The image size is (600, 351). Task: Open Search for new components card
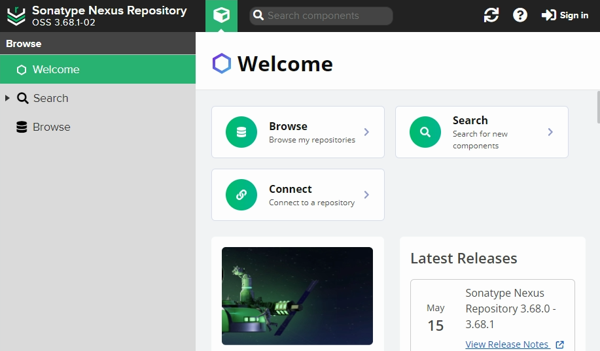pyautogui.click(x=482, y=132)
